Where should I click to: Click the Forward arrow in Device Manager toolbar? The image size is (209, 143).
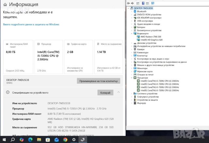132,3
